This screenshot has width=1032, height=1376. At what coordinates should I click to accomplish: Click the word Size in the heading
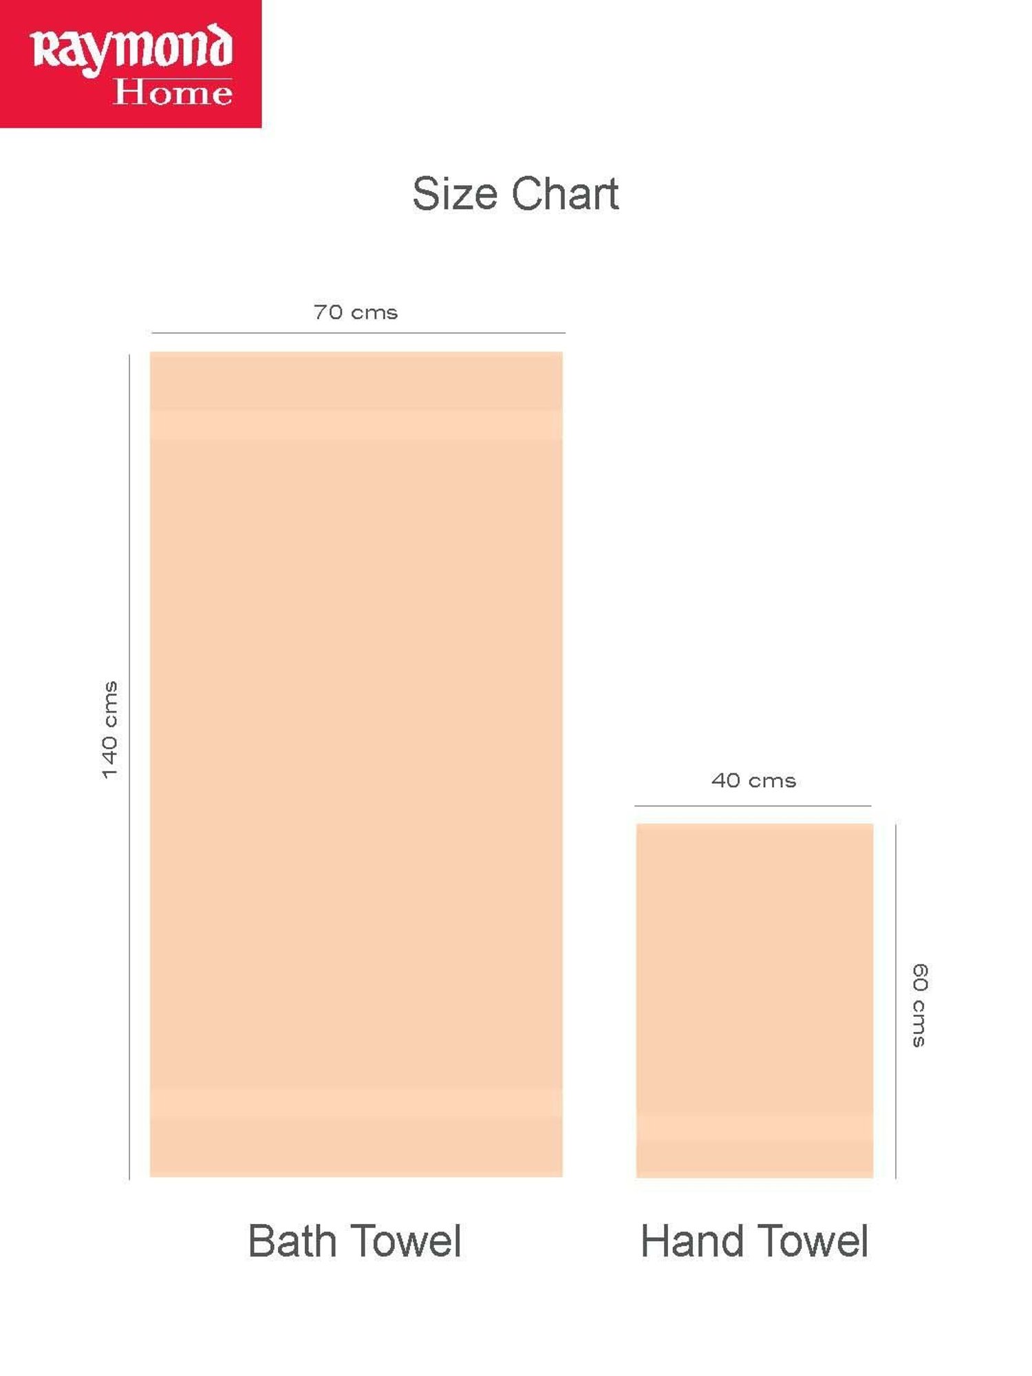(x=454, y=194)
